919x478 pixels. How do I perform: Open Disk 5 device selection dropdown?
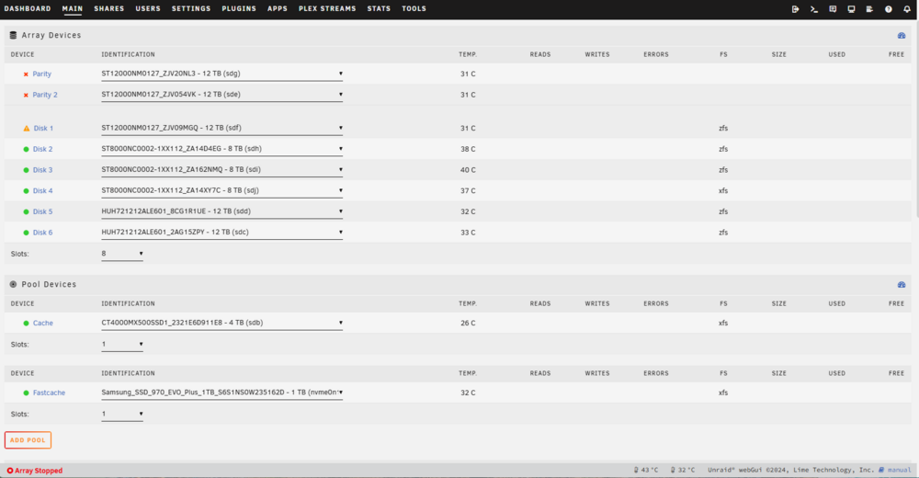[x=222, y=211]
